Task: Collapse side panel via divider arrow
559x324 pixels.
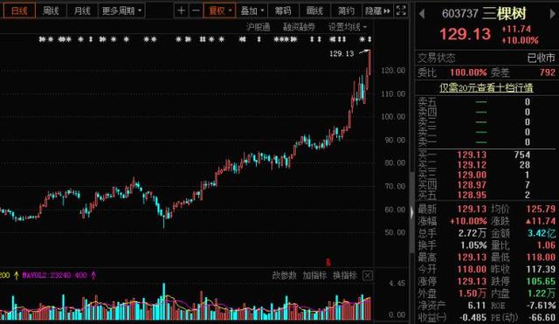Action: pyautogui.click(x=411, y=212)
